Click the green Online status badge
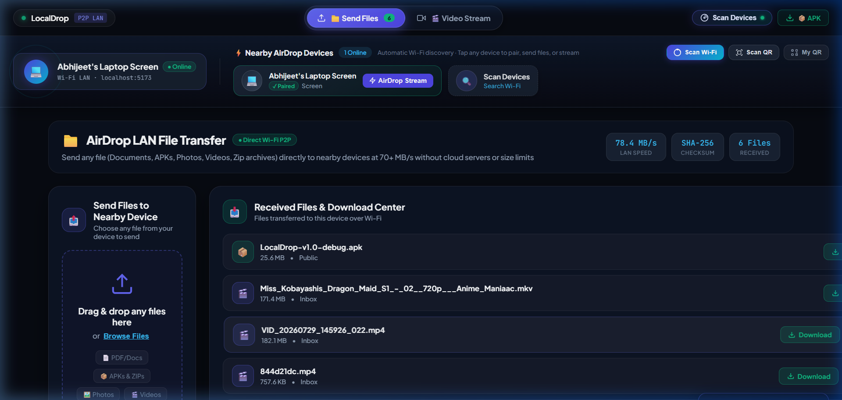This screenshot has height=400, width=842. [x=179, y=67]
